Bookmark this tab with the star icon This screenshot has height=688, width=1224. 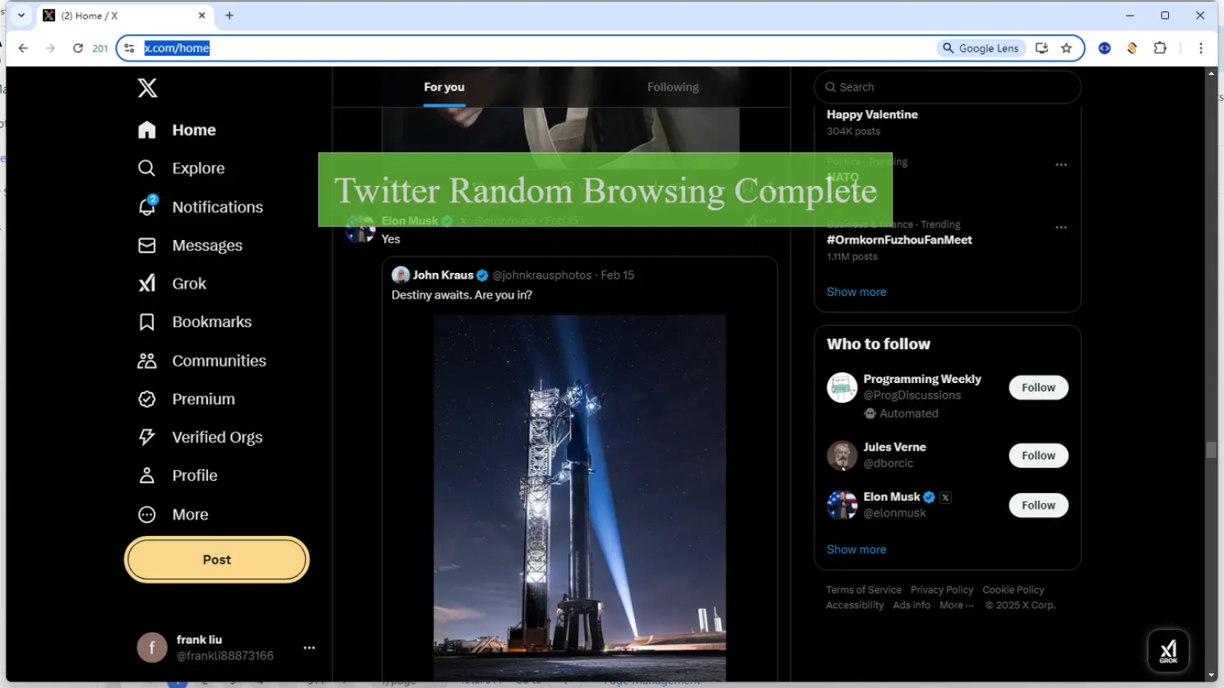[x=1066, y=48]
